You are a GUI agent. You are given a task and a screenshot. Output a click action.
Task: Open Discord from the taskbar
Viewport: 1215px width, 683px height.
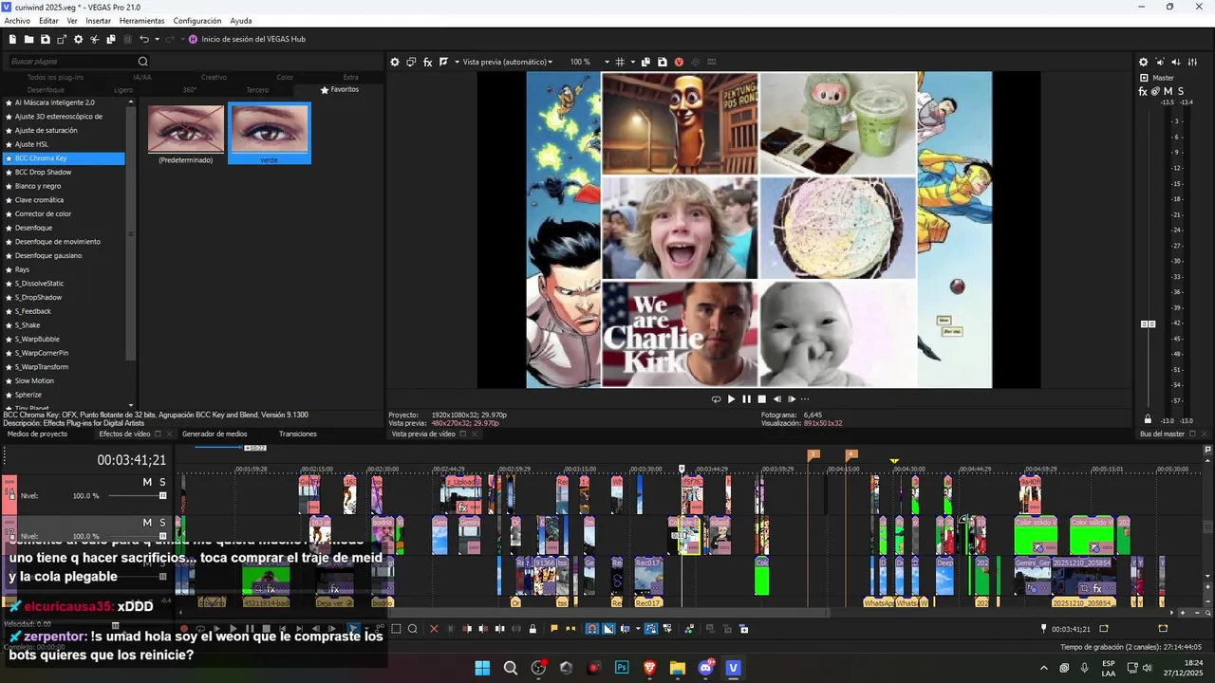click(x=705, y=668)
